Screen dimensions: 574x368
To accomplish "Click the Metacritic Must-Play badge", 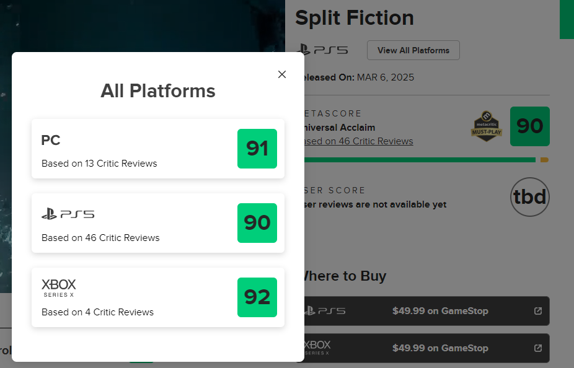I will (486, 126).
